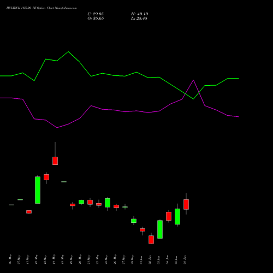Click the red candle above 04 Jun
The image size is (273, 273).
click(x=169, y=216)
